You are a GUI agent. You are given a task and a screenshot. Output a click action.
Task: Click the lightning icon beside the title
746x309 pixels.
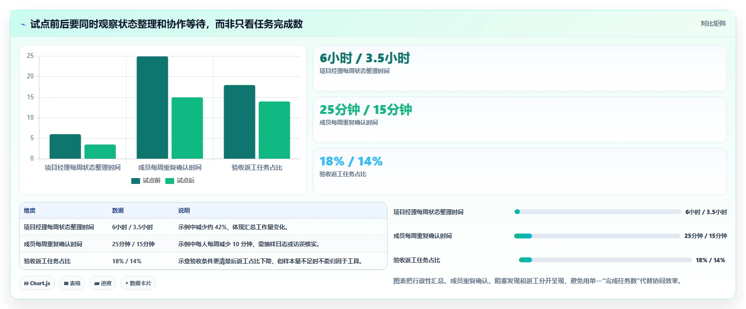tap(23, 24)
